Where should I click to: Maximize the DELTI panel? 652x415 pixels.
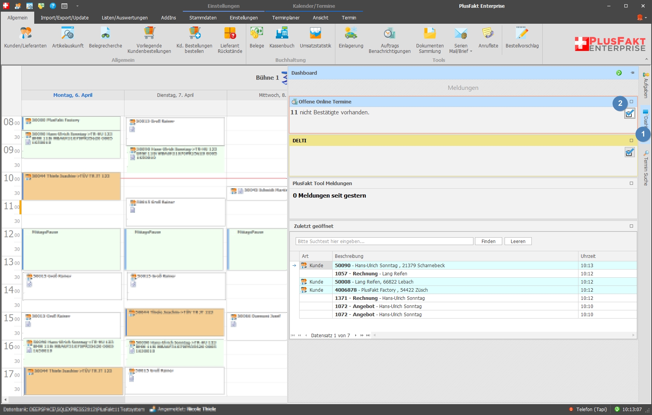click(631, 140)
